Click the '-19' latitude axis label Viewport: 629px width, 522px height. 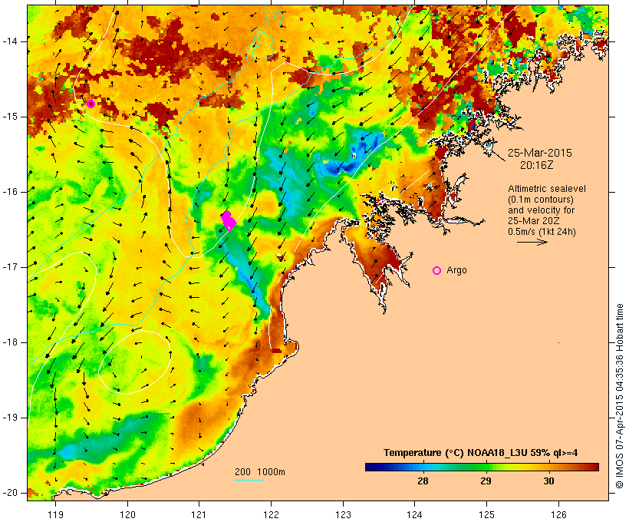tap(9, 418)
